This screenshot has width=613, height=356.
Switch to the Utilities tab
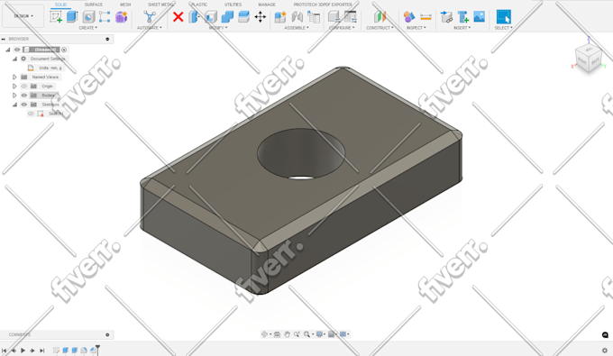coord(233,5)
